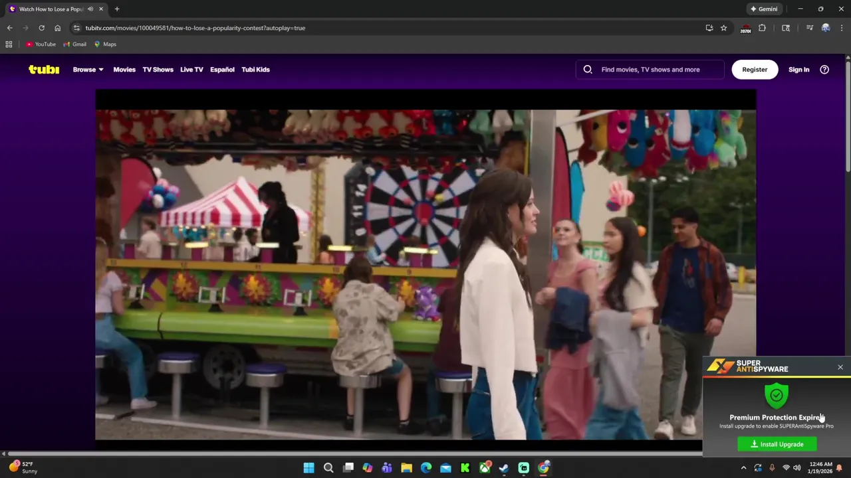Image resolution: width=851 pixels, height=478 pixels.
Task: Launch Copilot from the taskbar
Action: click(367, 468)
